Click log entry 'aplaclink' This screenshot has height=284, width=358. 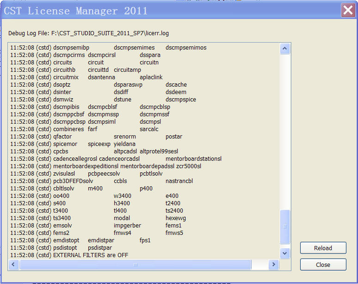151,77
